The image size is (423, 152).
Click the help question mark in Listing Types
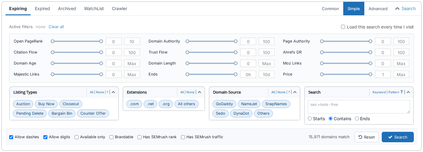point(107,92)
